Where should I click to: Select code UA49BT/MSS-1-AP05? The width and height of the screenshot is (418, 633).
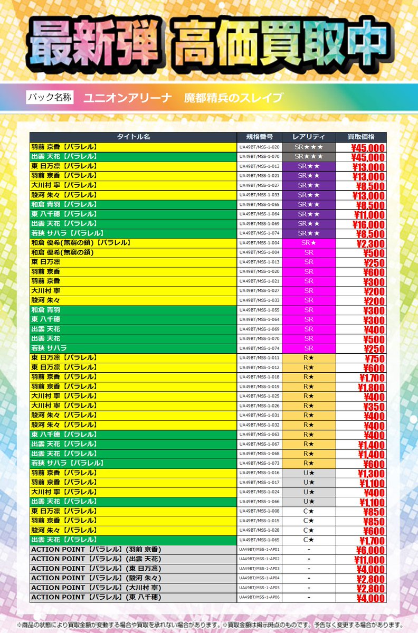pos(260,588)
